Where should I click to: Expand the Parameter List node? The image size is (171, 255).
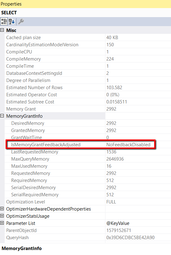(2, 223)
